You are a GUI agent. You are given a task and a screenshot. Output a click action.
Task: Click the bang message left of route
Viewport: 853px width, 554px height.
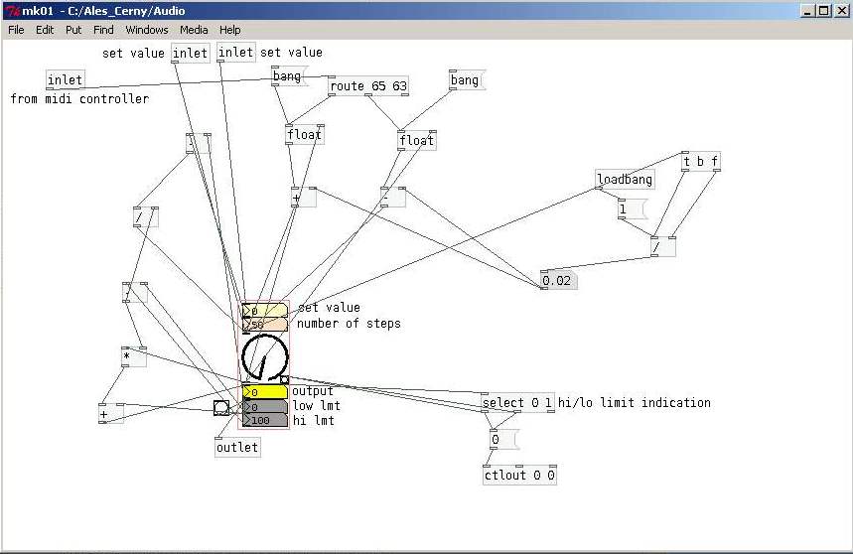pos(288,76)
